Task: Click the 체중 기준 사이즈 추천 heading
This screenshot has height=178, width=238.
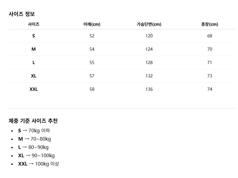Action: [33, 121]
